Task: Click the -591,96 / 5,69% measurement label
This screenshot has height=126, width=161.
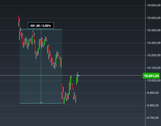Action: click(41, 26)
